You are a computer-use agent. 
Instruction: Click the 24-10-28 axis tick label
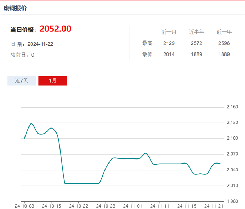coord(106,206)
